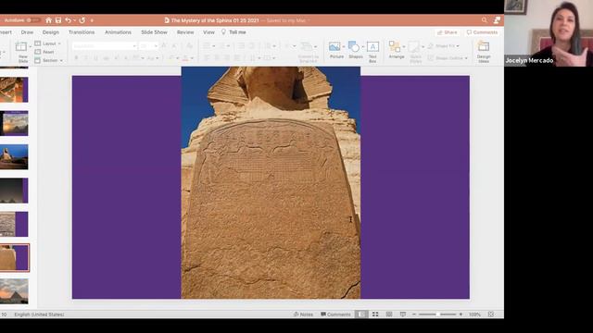Click the Bold formatting icon
Image resolution: width=593 pixels, height=333 pixels.
[76, 58]
